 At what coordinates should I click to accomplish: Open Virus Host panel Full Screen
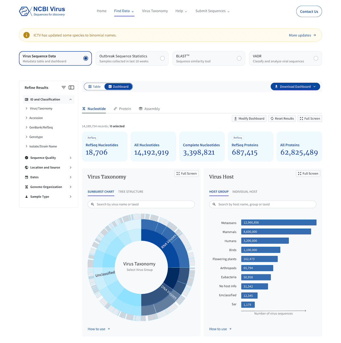click(x=308, y=173)
